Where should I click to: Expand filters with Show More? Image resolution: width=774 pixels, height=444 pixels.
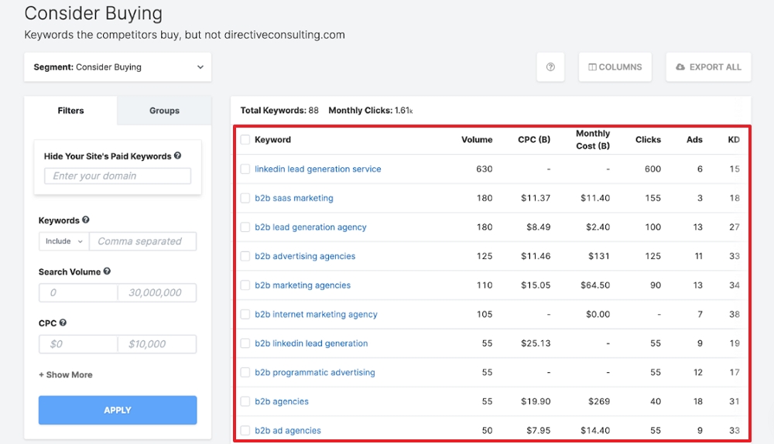click(x=66, y=375)
